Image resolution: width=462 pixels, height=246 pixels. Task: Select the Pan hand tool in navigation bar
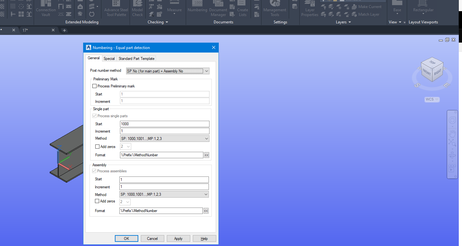(452, 133)
